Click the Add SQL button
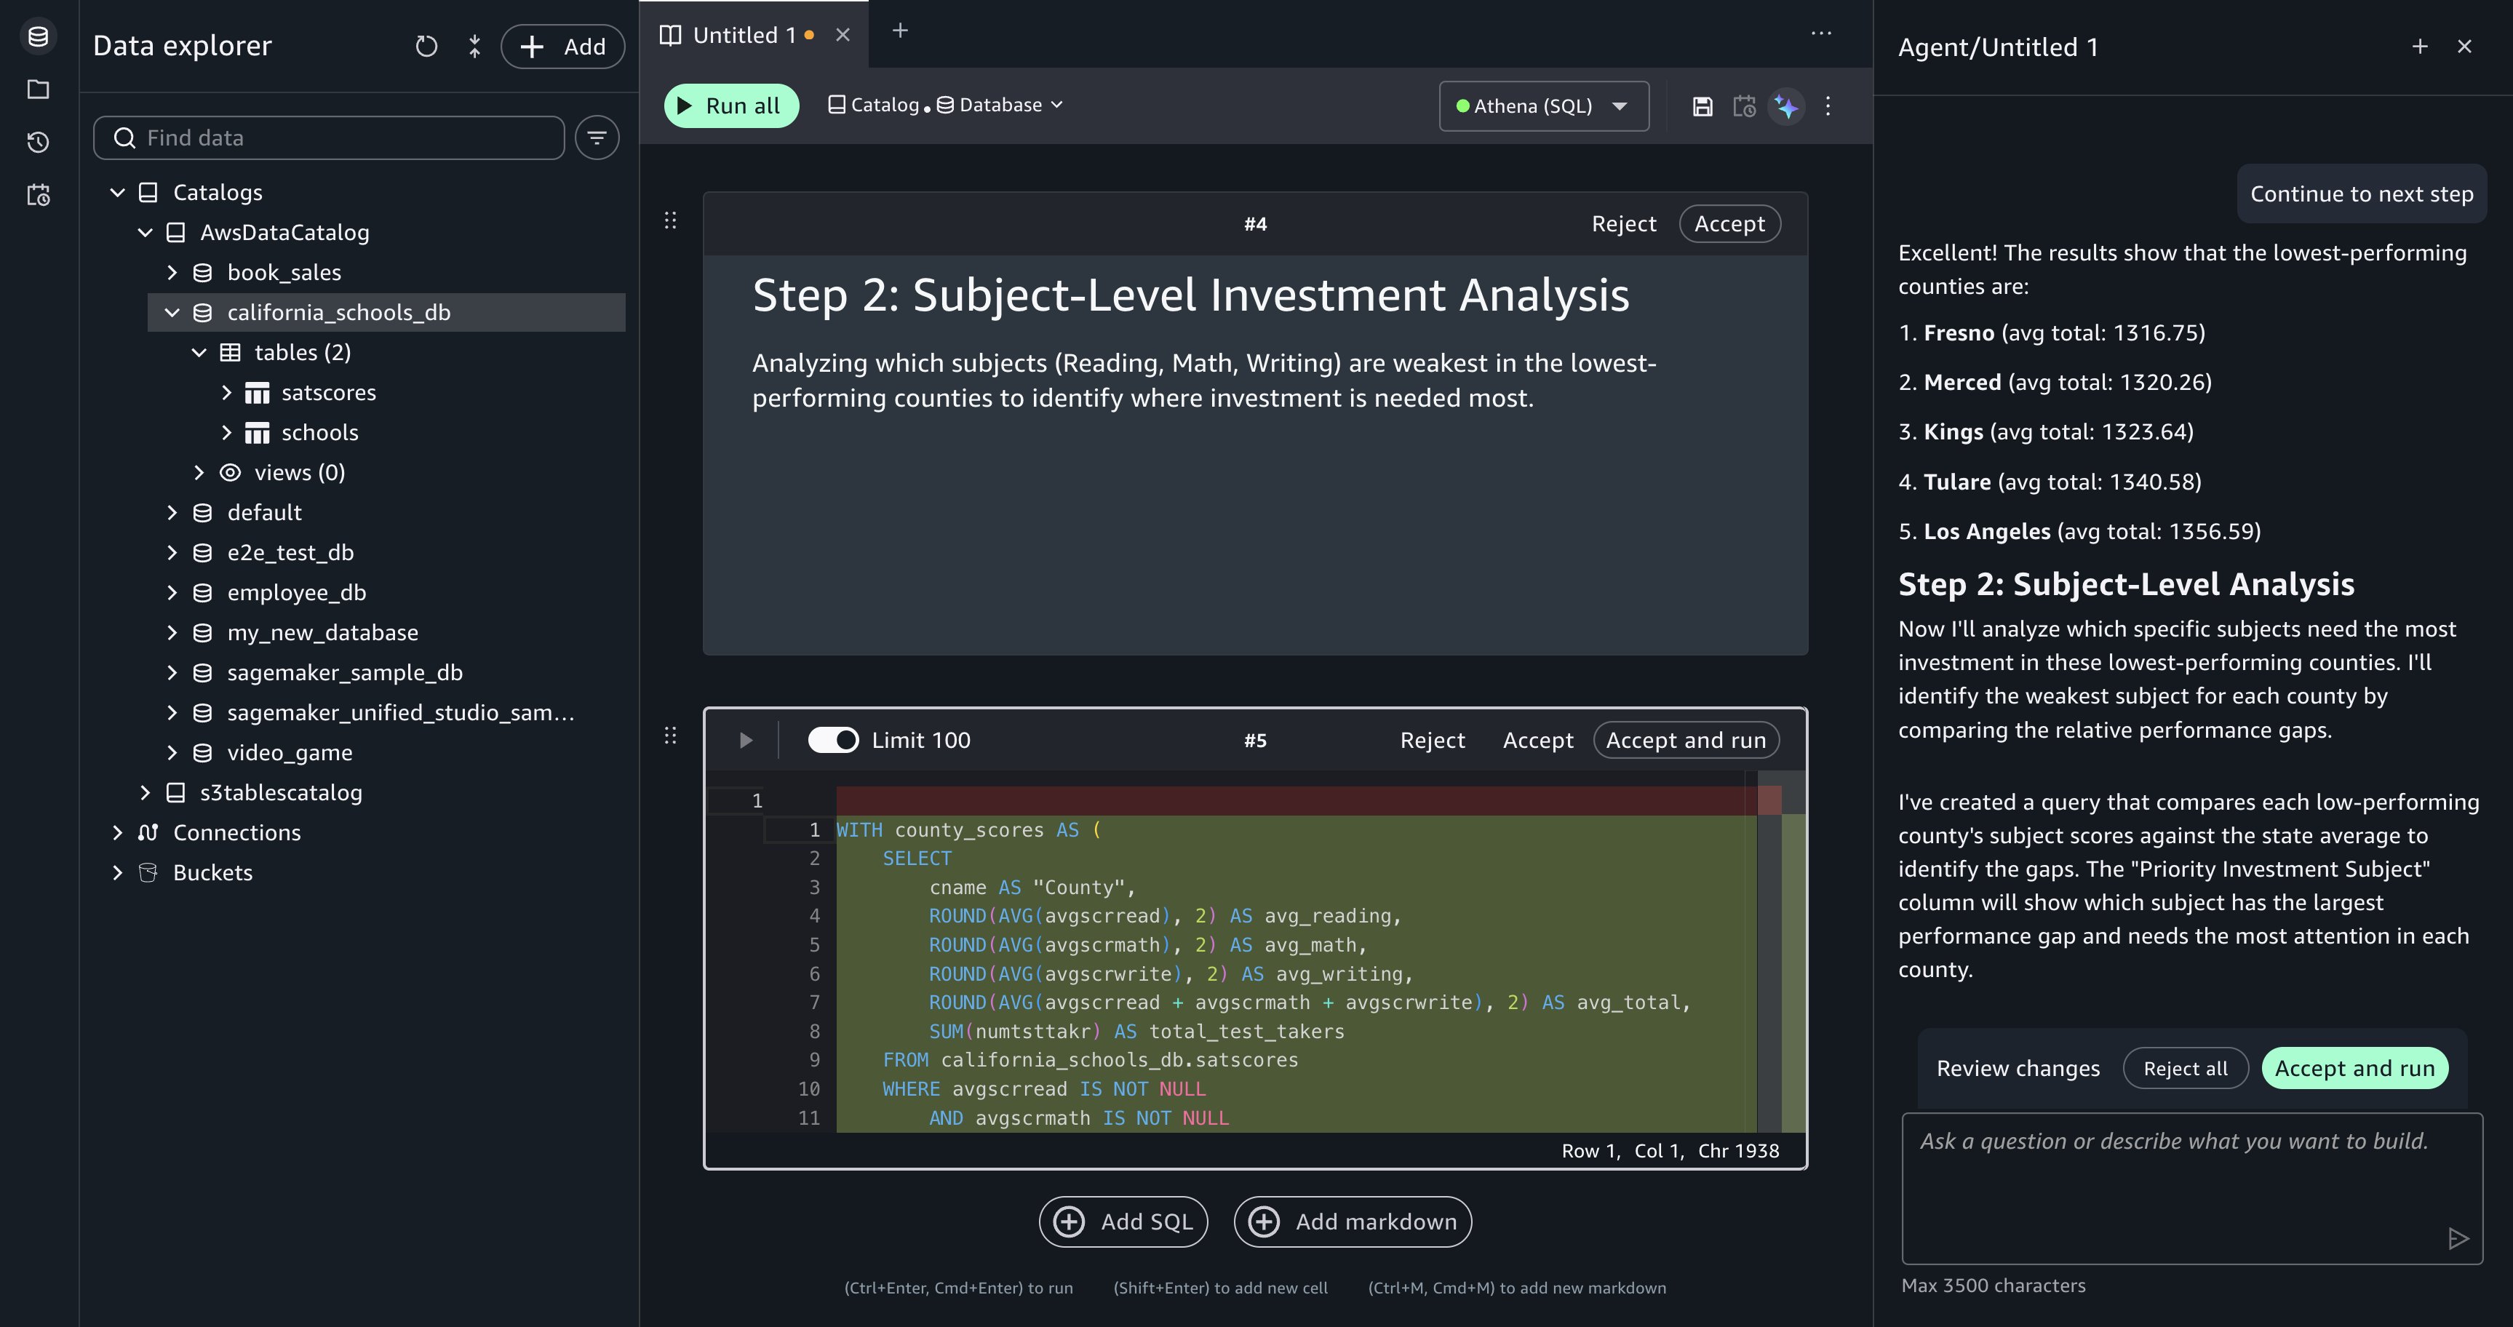The width and height of the screenshot is (2513, 1327). click(x=1123, y=1222)
